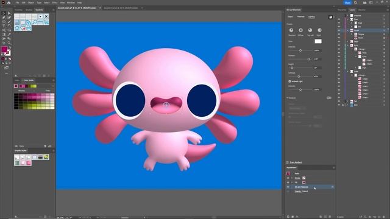Screen dimensions: 390x219
Task: Open the Effect menu
Action: point(55,2)
